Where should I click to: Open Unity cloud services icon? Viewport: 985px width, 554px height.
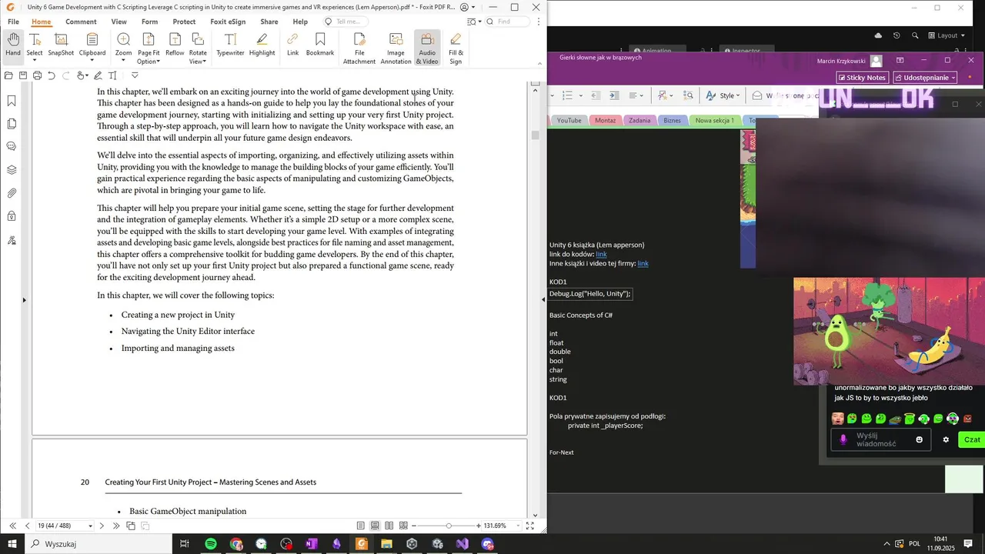click(878, 35)
